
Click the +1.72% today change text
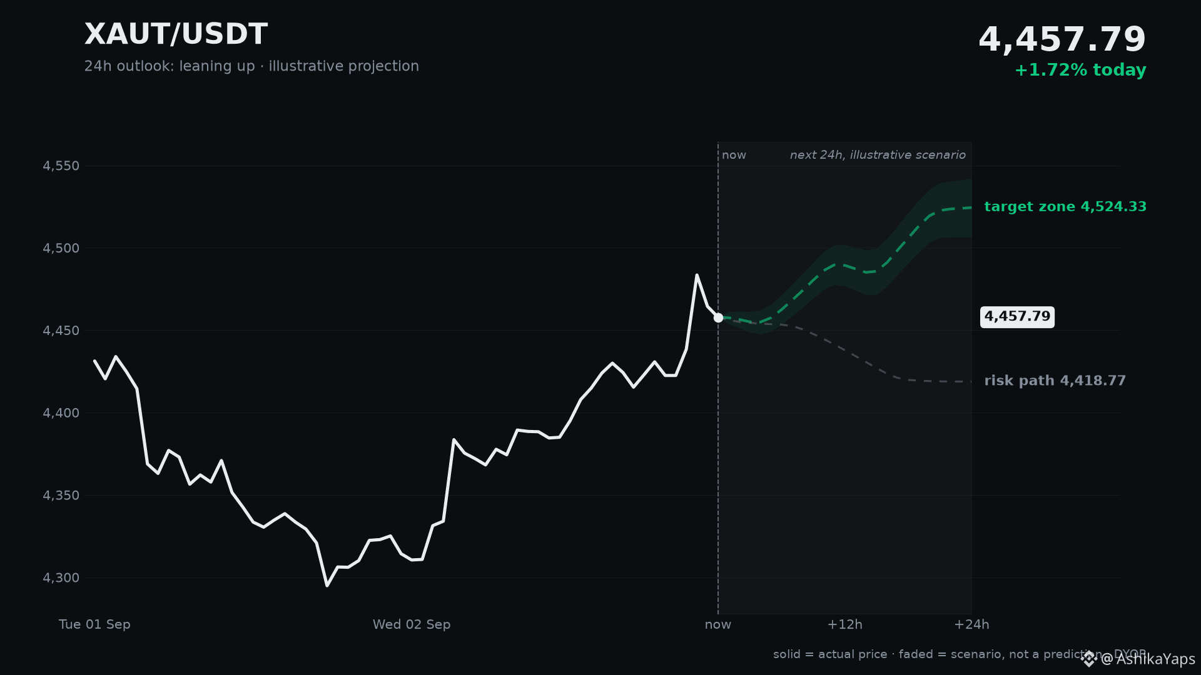tap(1080, 70)
